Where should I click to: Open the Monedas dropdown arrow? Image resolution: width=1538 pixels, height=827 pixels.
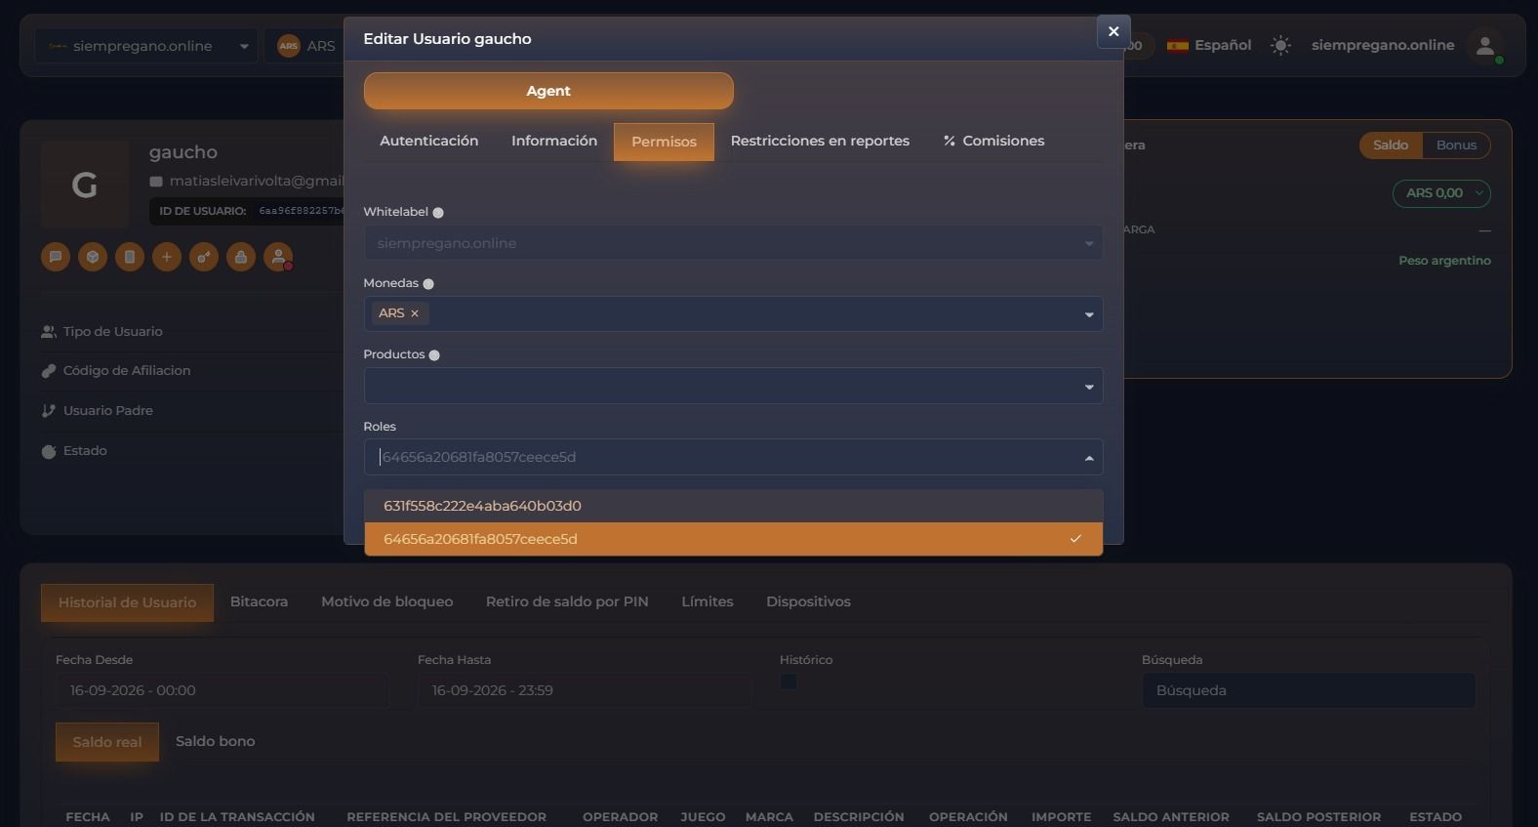click(x=1089, y=314)
